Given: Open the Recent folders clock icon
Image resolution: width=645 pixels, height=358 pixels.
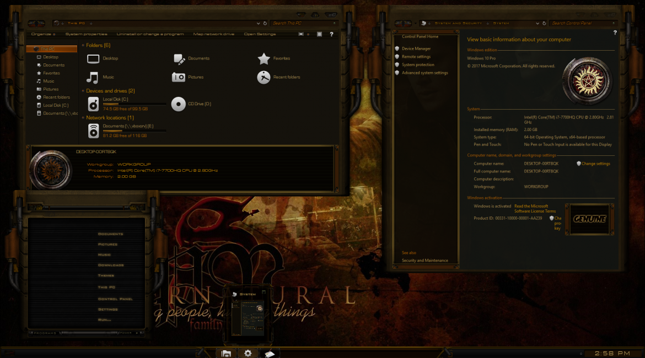Looking at the screenshot, I should click(x=264, y=77).
